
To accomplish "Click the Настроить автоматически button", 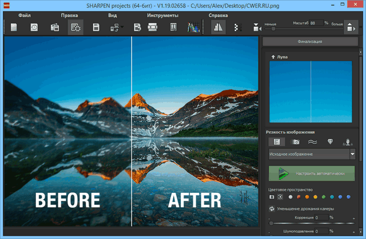I will (x=312, y=174).
